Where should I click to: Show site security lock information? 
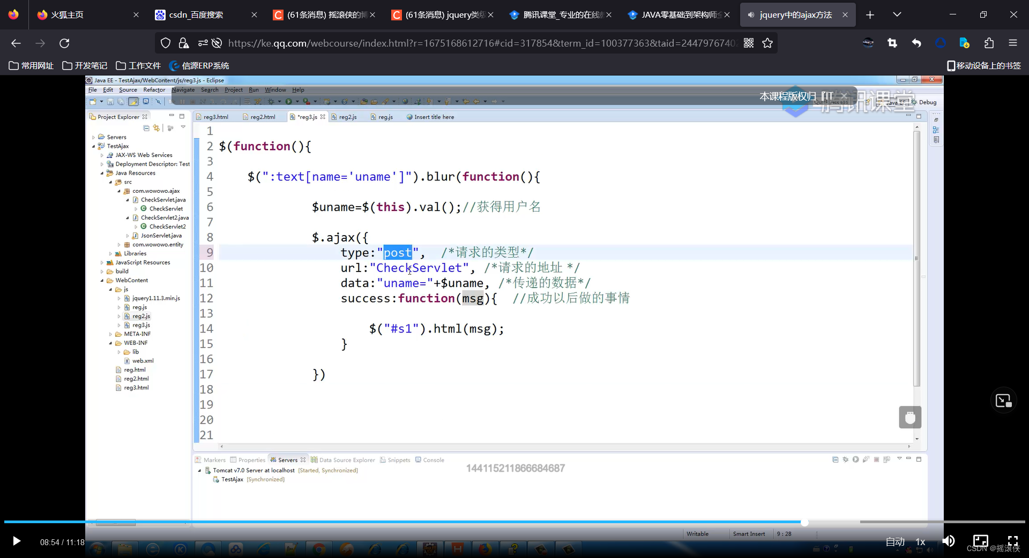click(183, 43)
